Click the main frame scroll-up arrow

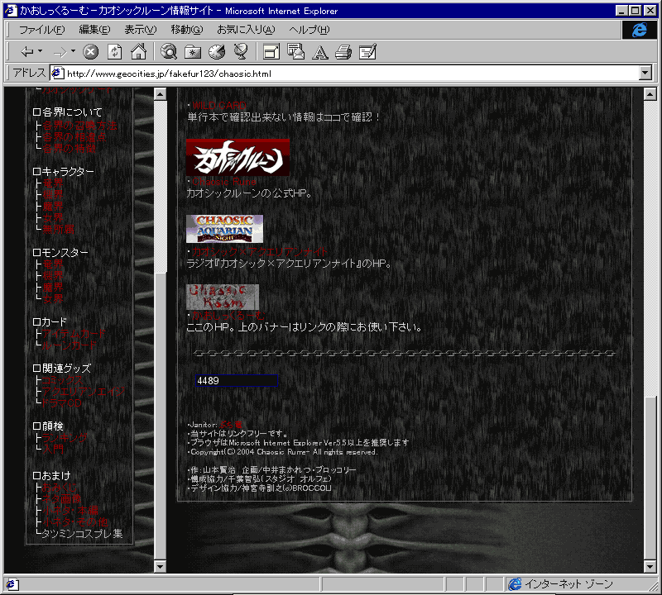650,94
